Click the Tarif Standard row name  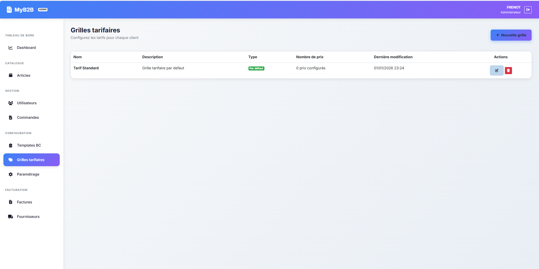tap(86, 68)
